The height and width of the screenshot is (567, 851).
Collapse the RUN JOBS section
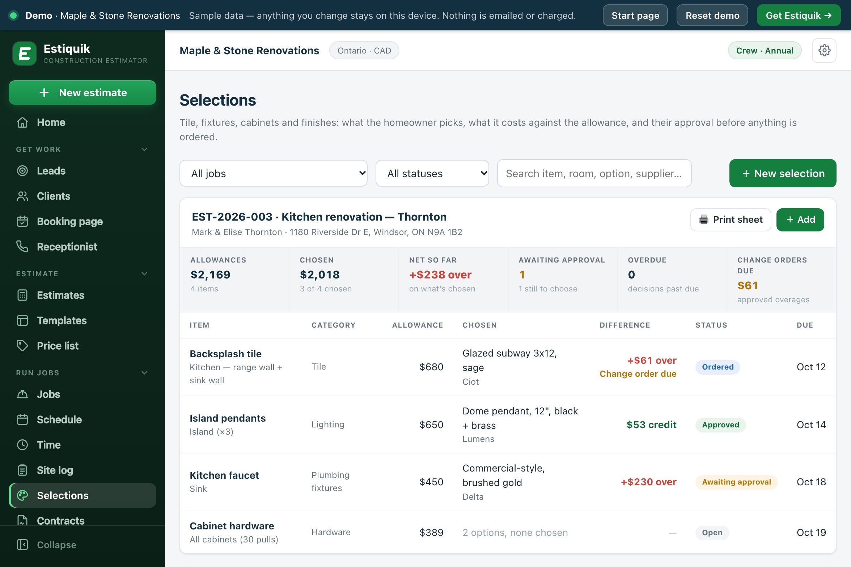[144, 373]
